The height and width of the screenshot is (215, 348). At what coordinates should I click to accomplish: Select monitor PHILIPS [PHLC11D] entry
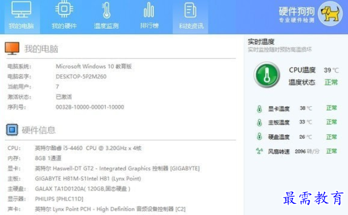pos(59,199)
